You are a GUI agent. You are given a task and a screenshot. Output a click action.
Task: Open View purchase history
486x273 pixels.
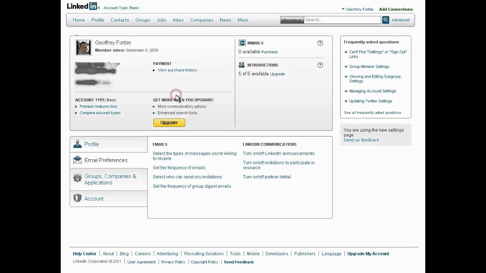pyautogui.click(x=177, y=70)
